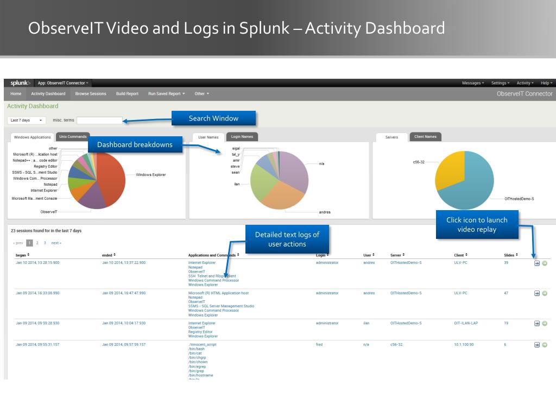
Task: Click the teal OITHostedDemo-S slice in servers pie
Action: [x=472, y=188]
